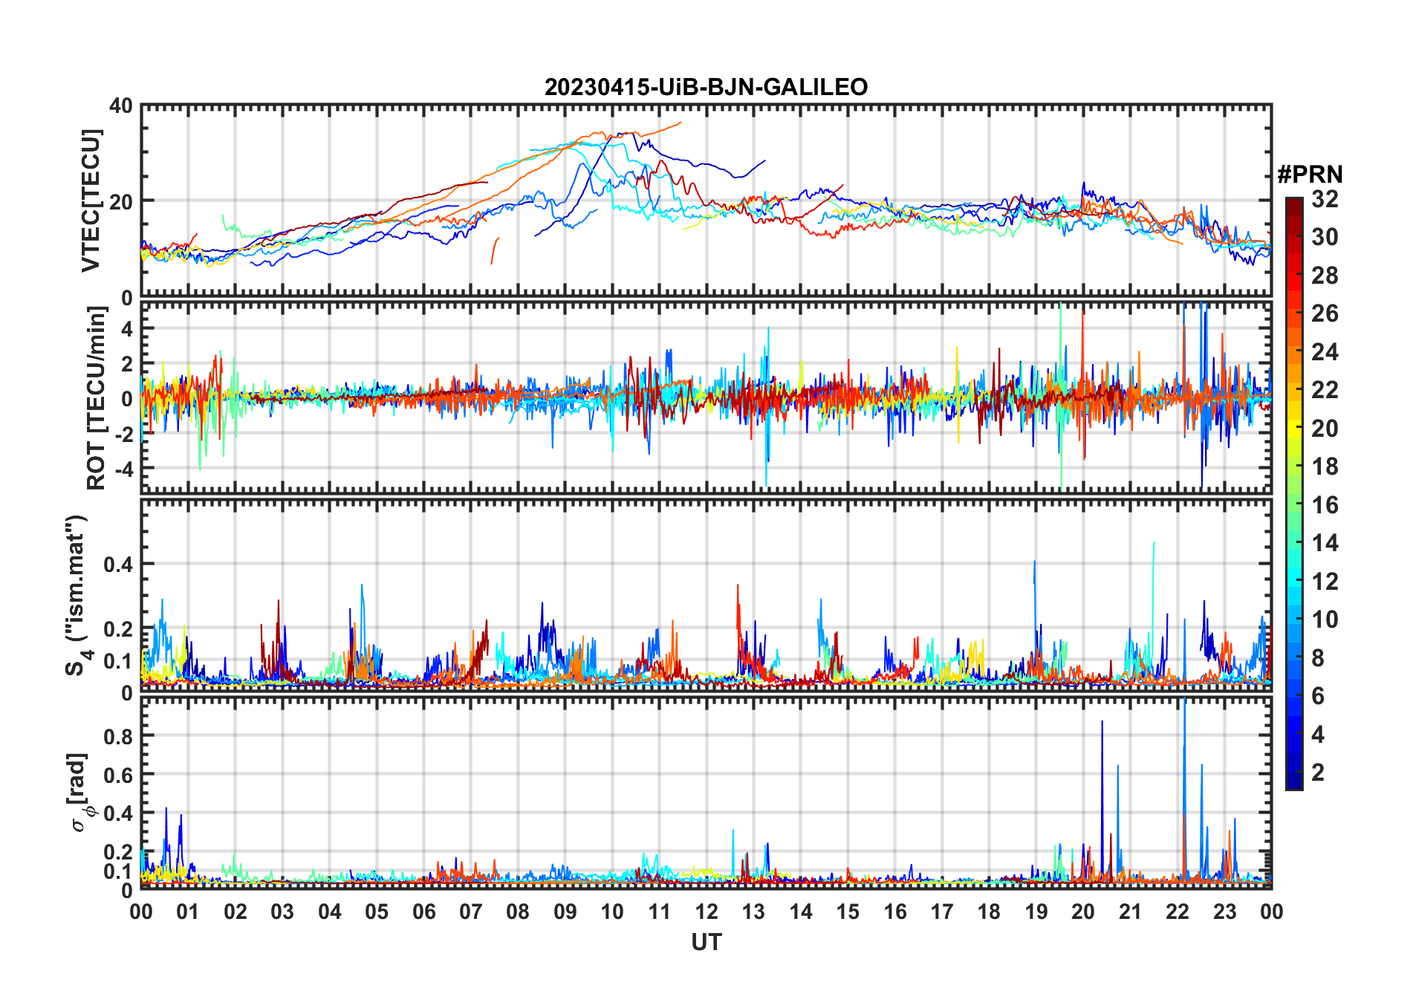Click x-axis tick label 11
The width and height of the screenshot is (1413, 988).
click(x=660, y=912)
